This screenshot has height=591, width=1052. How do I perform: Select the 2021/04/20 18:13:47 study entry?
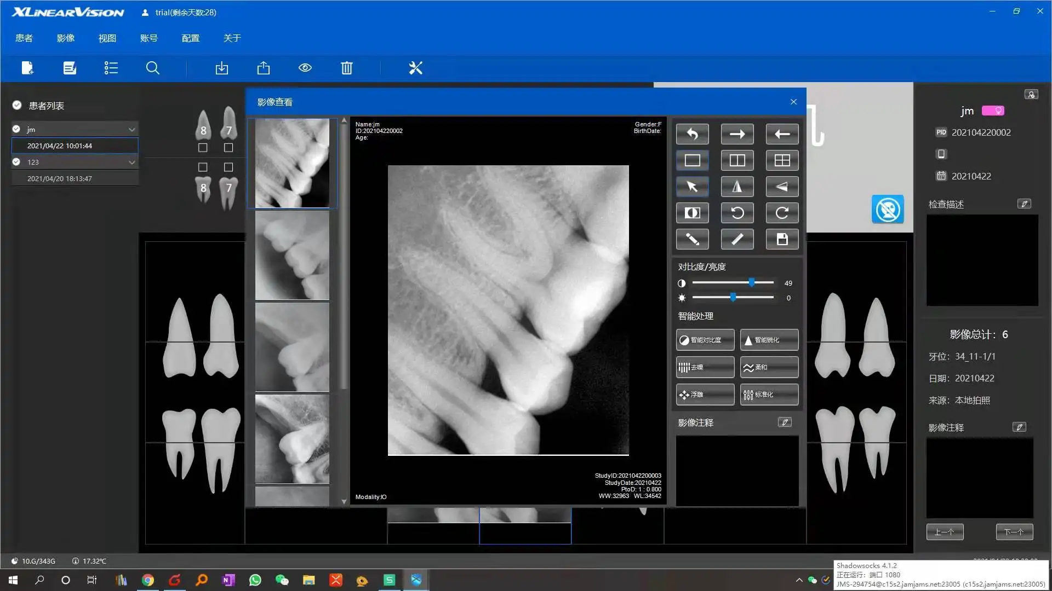[60, 179]
